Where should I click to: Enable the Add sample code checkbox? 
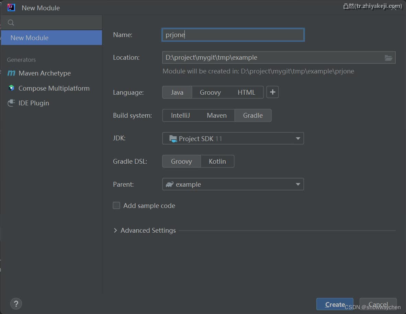click(x=116, y=205)
